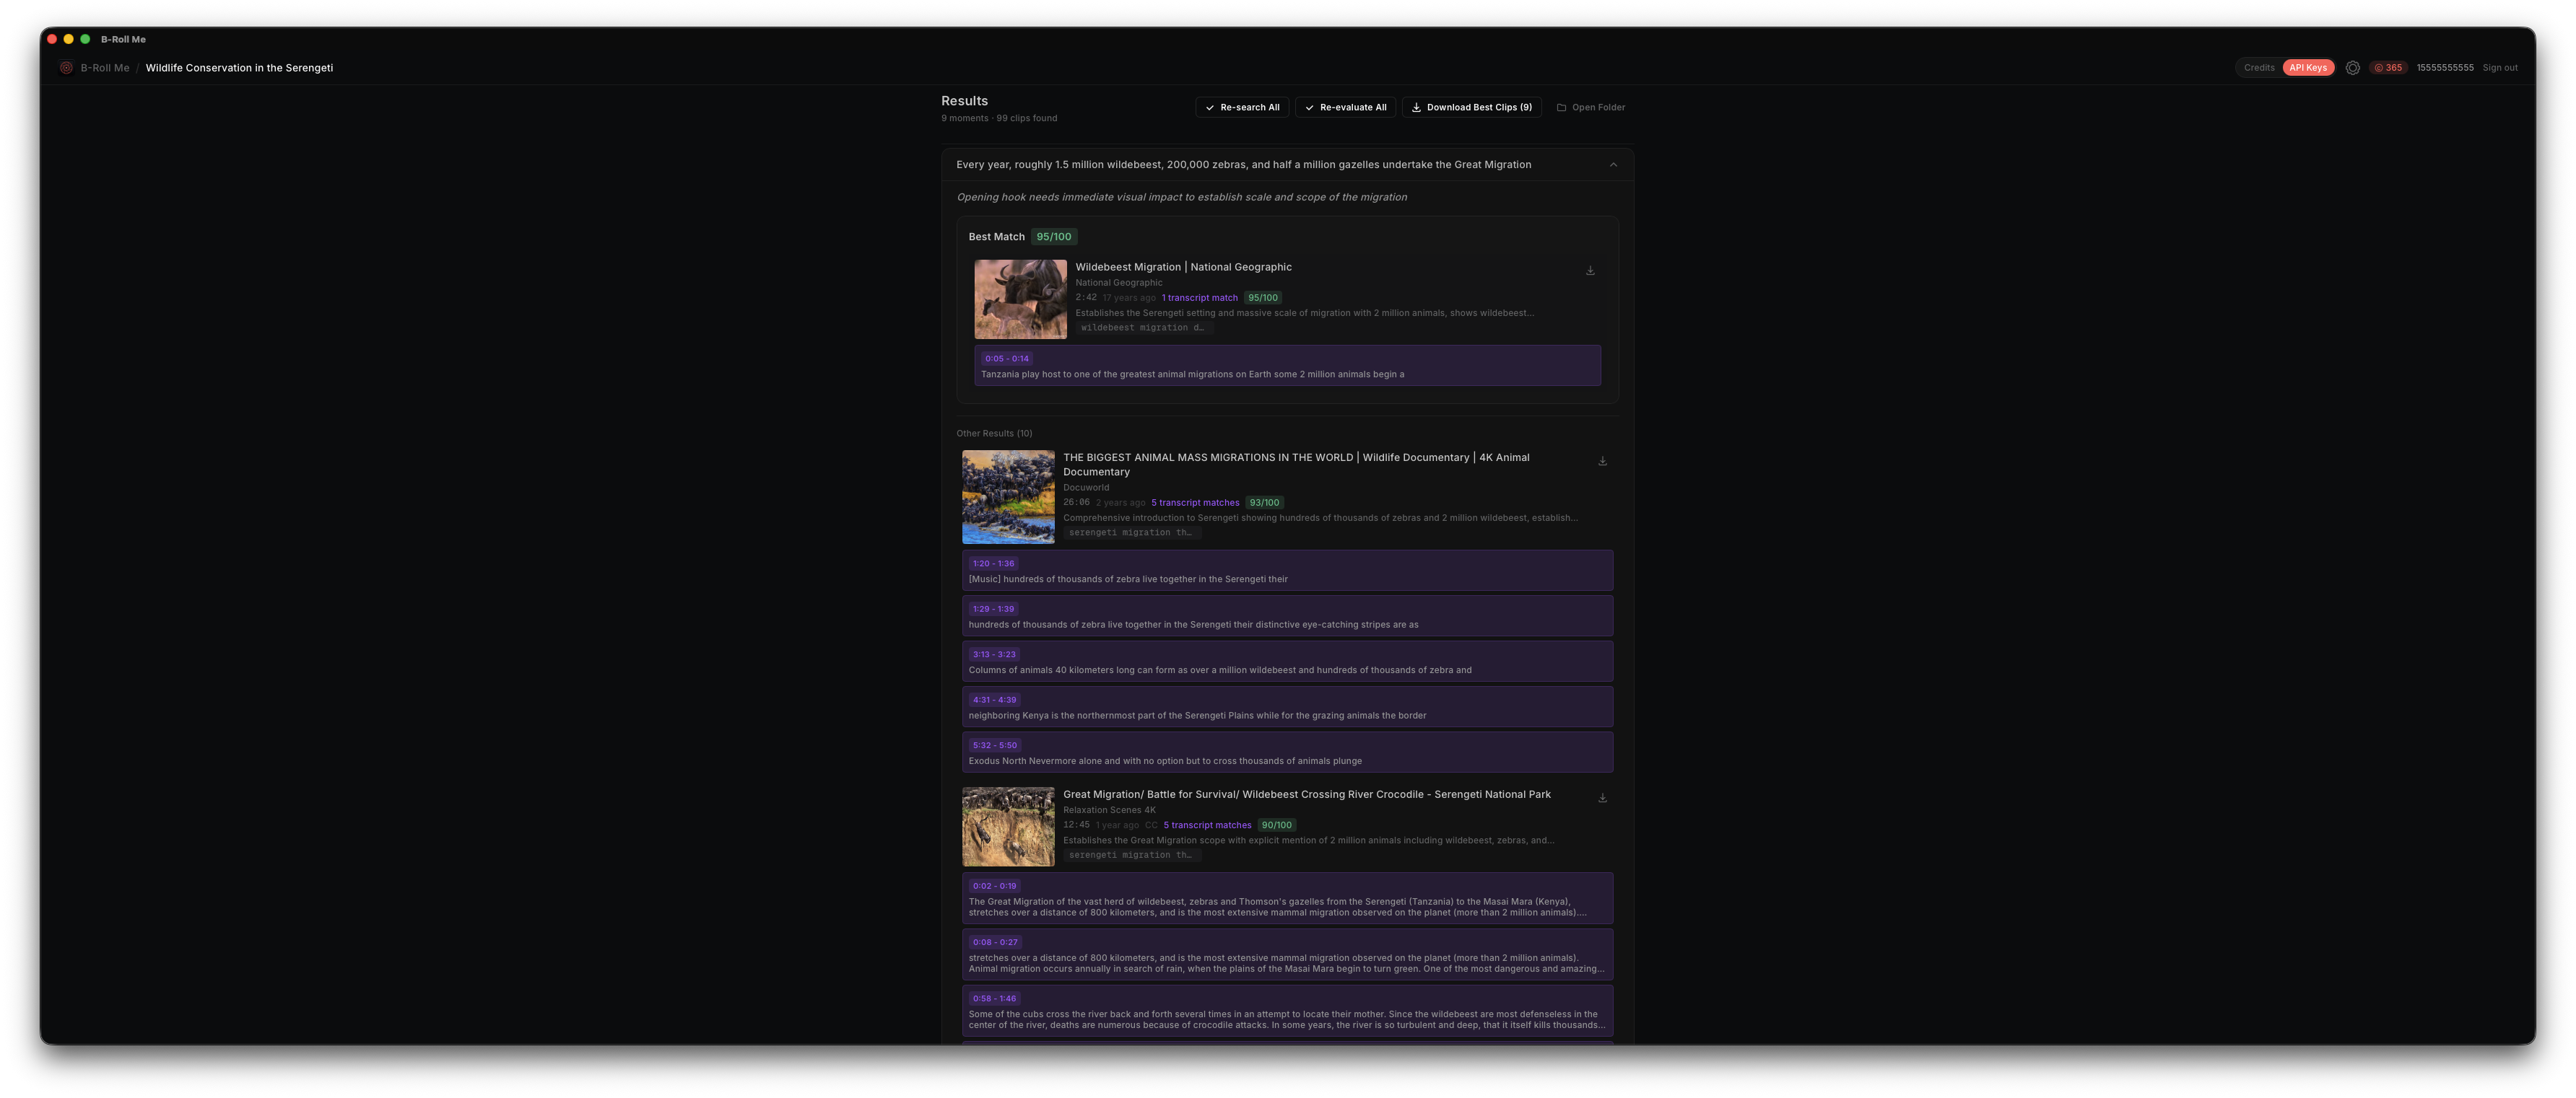Open the wildebeest and calf thumbnail
The height and width of the screenshot is (1098, 2576).
(x=1020, y=299)
